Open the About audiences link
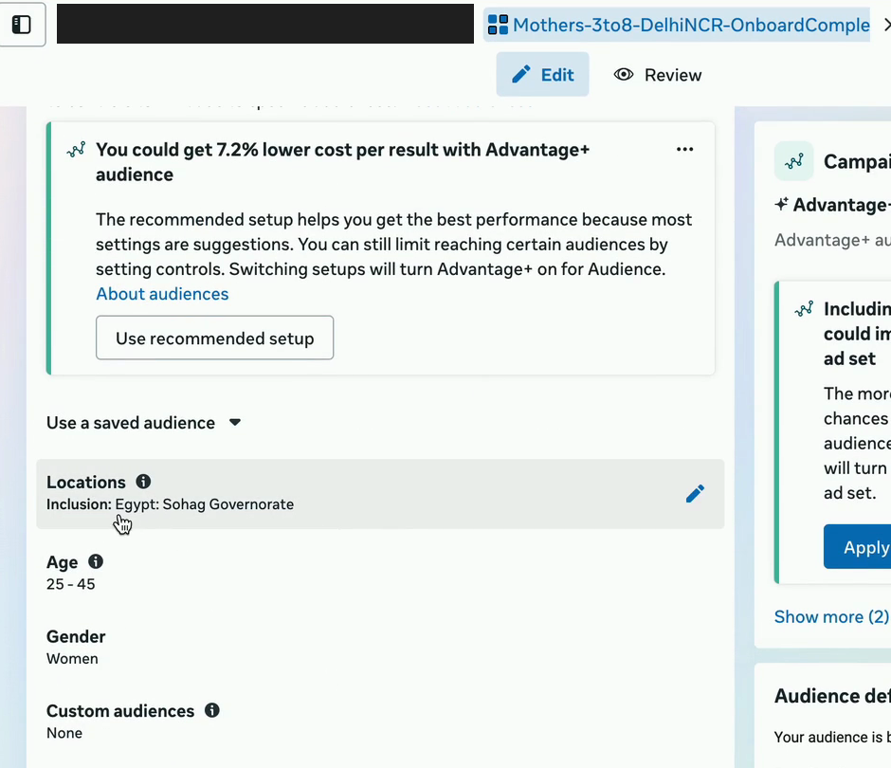Viewport: 891px width, 768px height. pos(162,294)
